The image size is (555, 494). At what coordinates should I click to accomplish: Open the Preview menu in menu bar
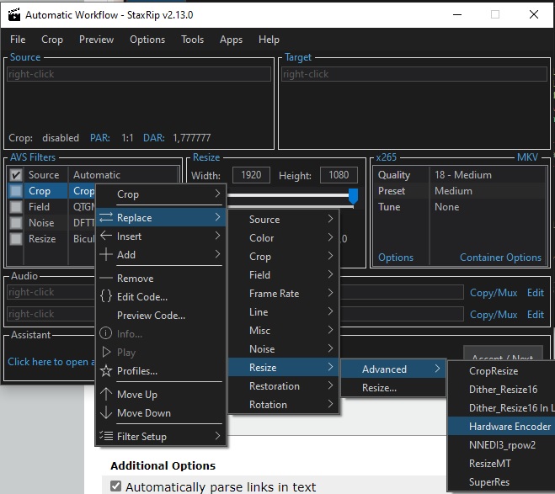(96, 40)
